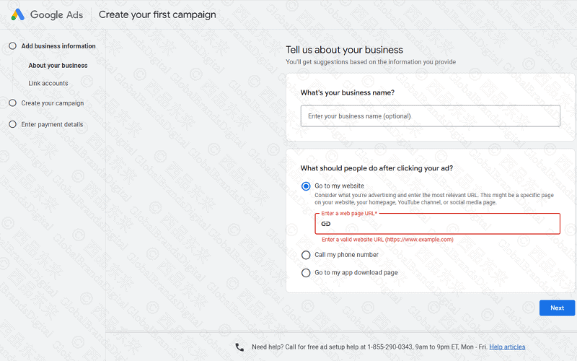The height and width of the screenshot is (361, 577).
Task: Go to Create your campaign step
Action: [x=53, y=103]
